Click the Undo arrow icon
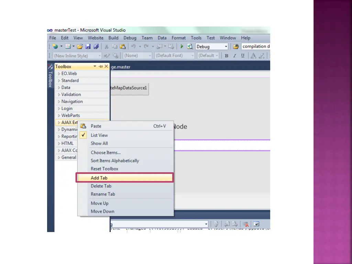352x264 pixels. [133, 46]
